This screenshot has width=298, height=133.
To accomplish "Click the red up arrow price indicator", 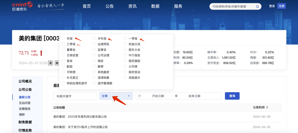I will pos(41,53).
